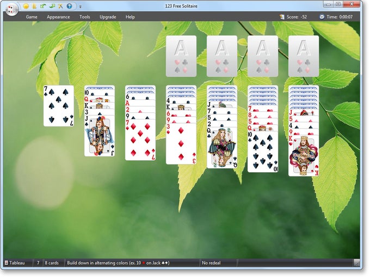The width and height of the screenshot is (370, 277).
Task: Select the red 8 in the sixth column
Action: tap(263, 115)
